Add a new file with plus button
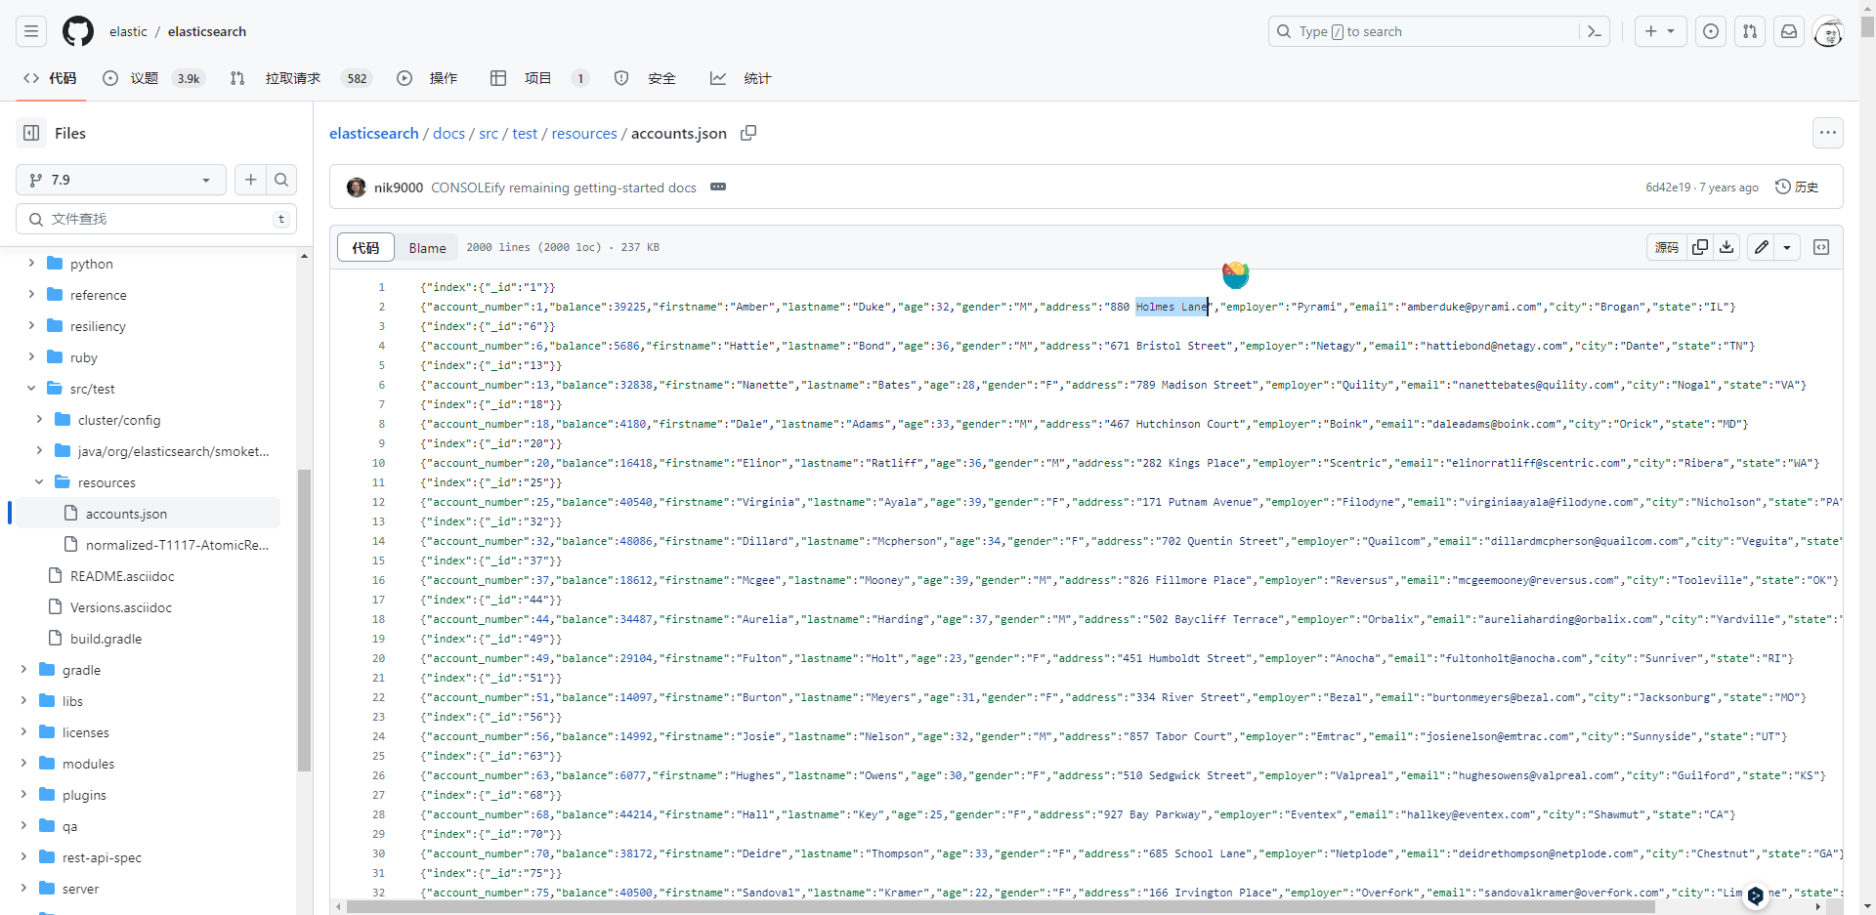This screenshot has width=1876, height=915. coord(251,180)
